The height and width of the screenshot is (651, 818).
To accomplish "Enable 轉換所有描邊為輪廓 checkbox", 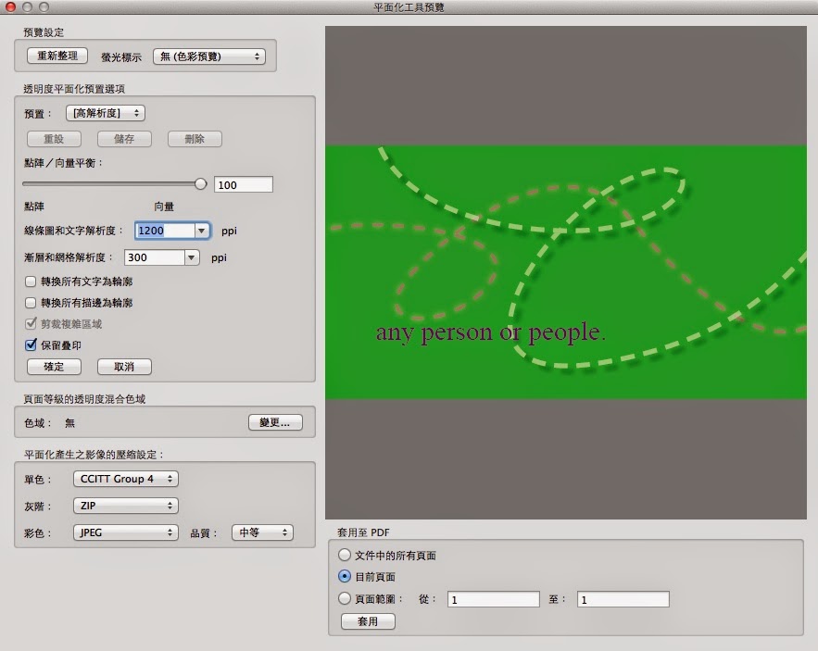I will [31, 303].
